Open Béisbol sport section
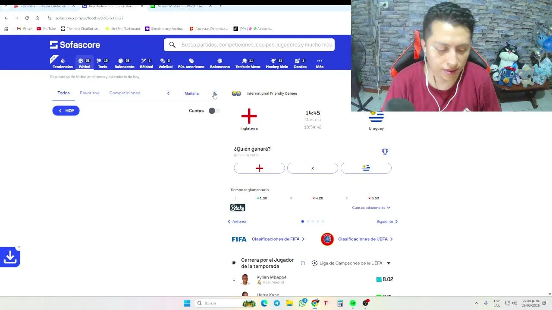Image resolution: width=552 pixels, height=310 pixels. 146,63
